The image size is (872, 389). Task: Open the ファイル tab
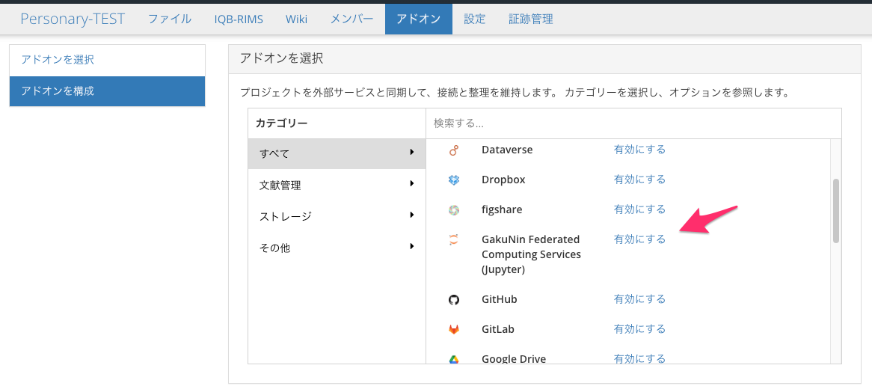point(169,19)
